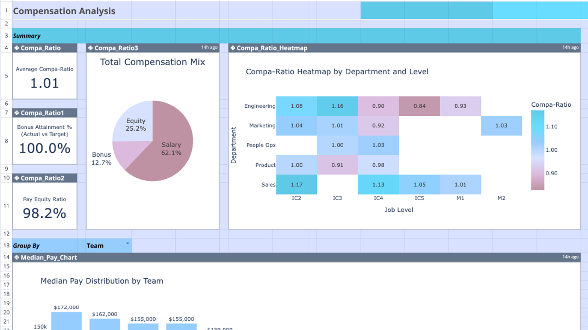The height and width of the screenshot is (330, 588).
Task: Click Sales IC2 heatmap cell 1.17
Action: [297, 185]
